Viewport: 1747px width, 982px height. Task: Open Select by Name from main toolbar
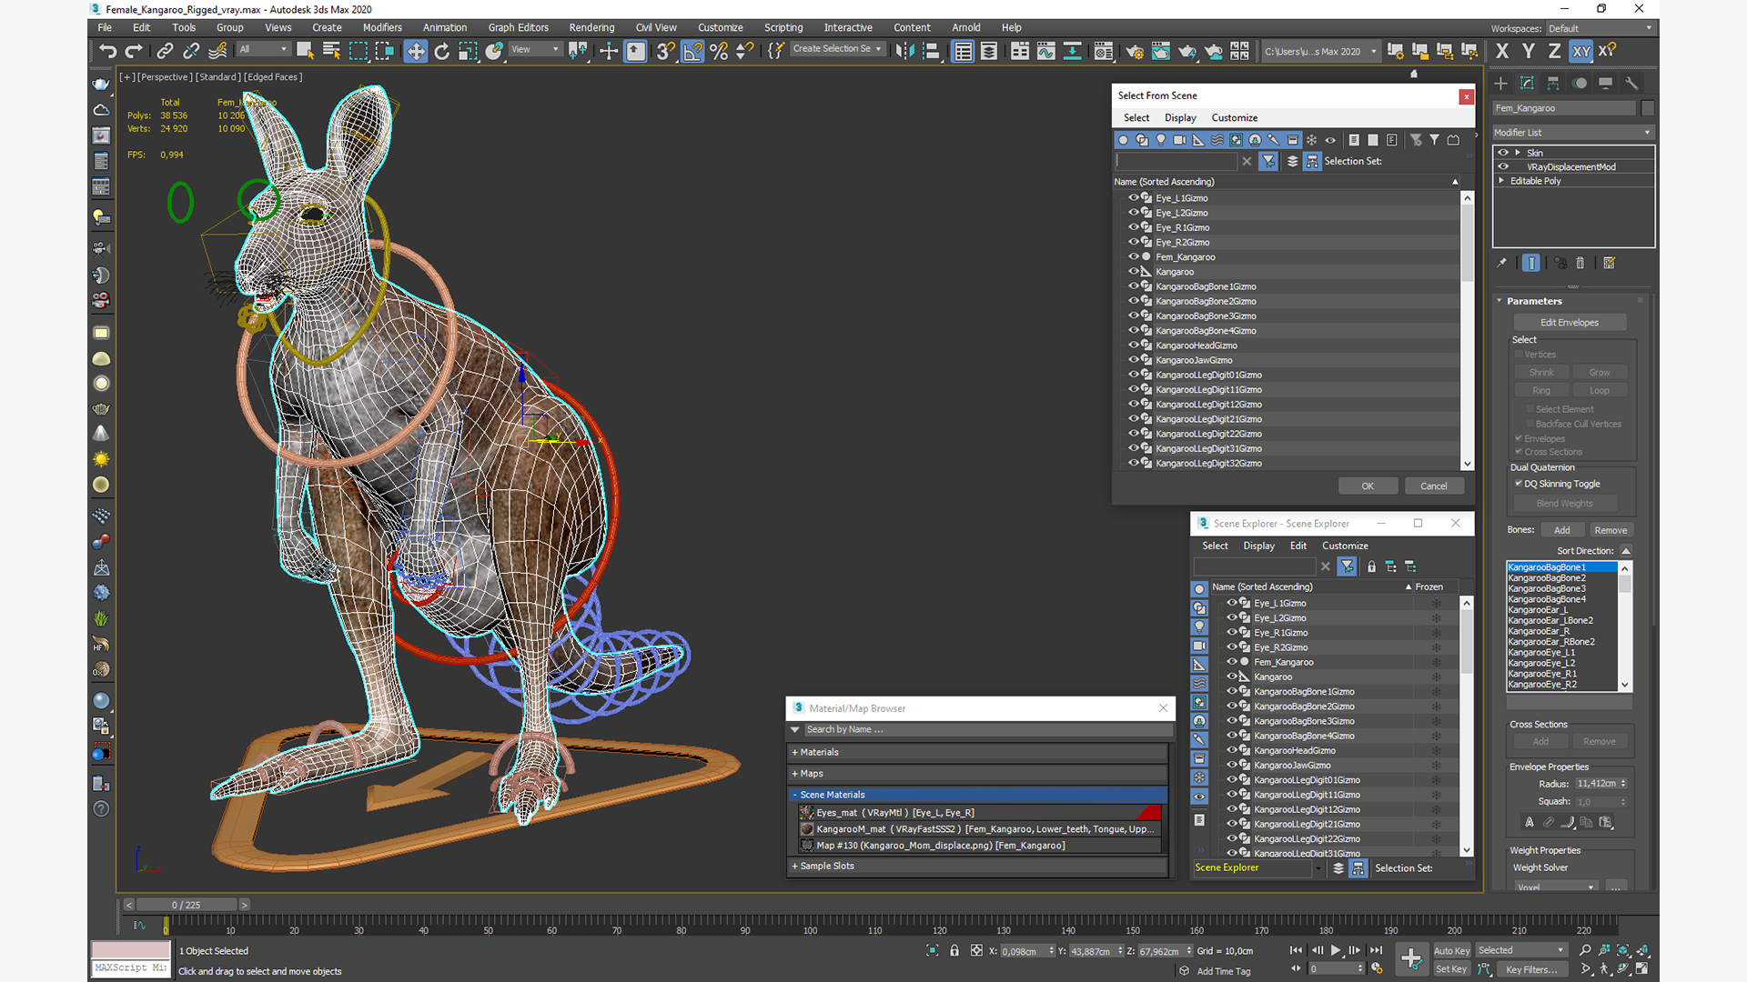(x=331, y=51)
